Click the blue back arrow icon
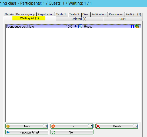 (8, 132)
